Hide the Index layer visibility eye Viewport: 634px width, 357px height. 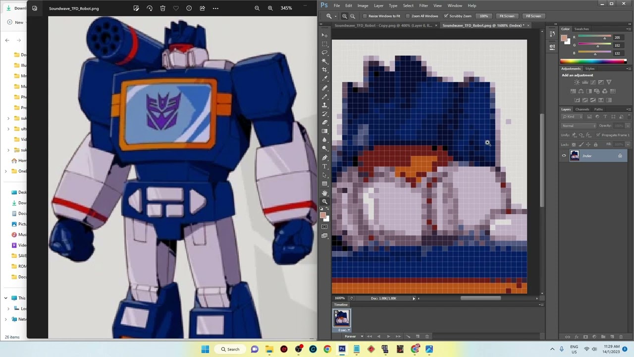[x=564, y=156]
